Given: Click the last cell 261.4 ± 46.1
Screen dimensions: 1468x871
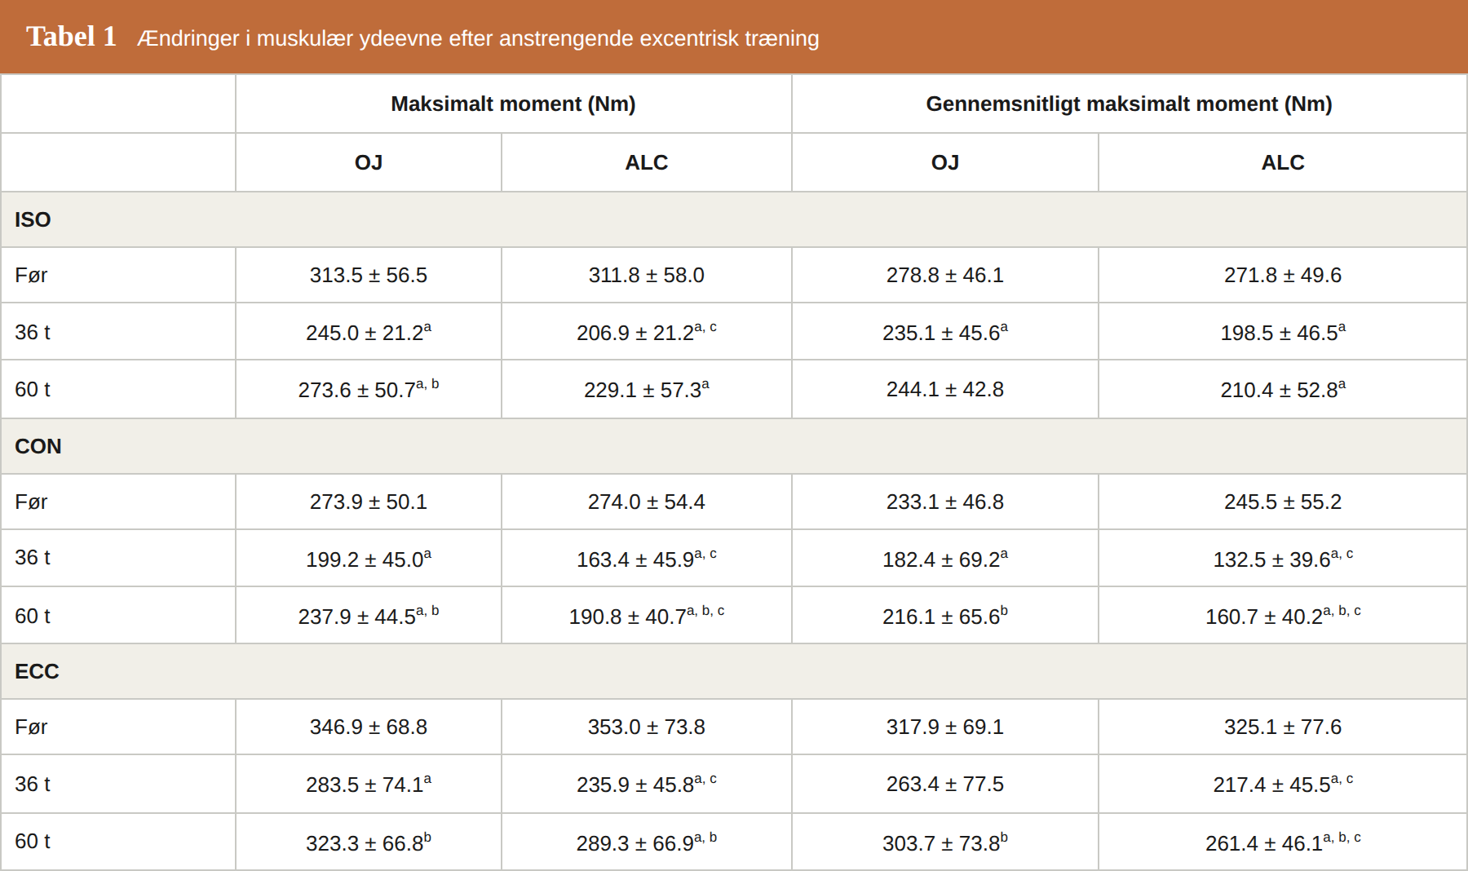Looking at the screenshot, I should (1283, 842).
